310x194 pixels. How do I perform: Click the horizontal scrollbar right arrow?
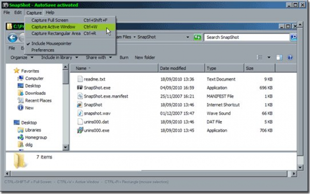coord(293,174)
